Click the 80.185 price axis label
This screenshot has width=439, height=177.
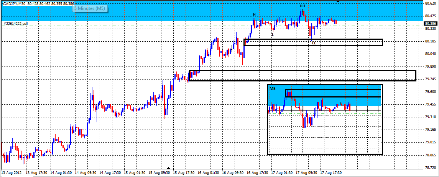point(430,41)
